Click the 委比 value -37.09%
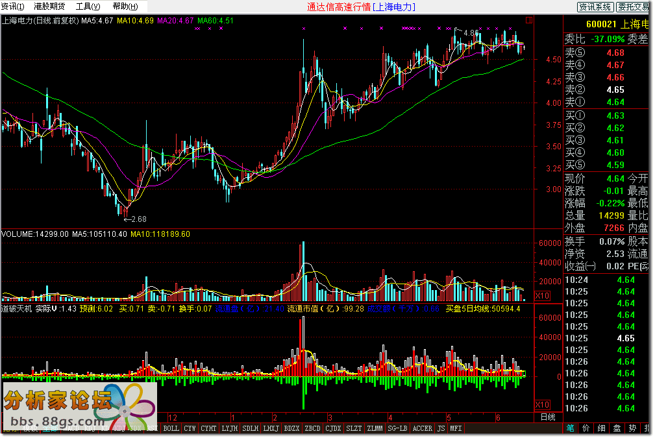 (x=608, y=39)
